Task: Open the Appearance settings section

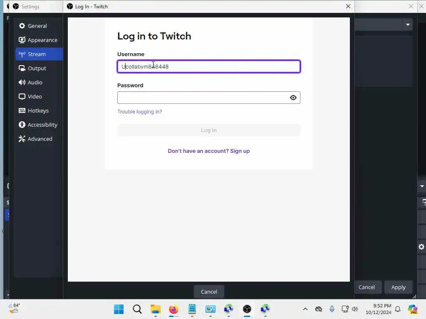Action: (x=39, y=40)
